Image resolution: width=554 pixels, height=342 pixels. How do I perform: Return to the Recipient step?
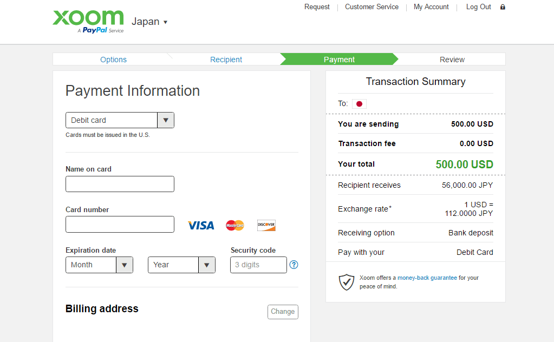click(226, 60)
